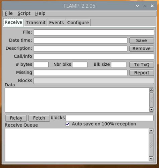Minimize the FLAMP window
159x168 pixels.
tap(138, 6)
